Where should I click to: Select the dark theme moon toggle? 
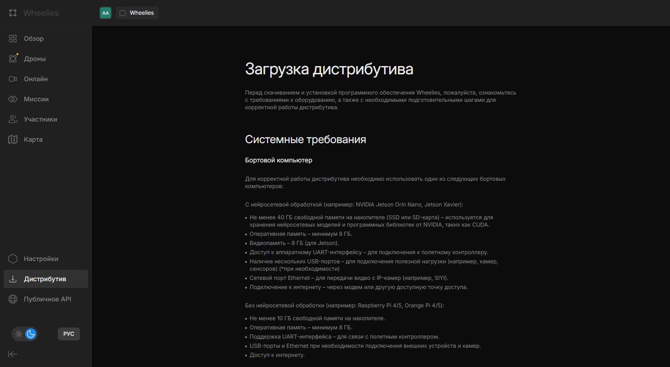(x=31, y=334)
